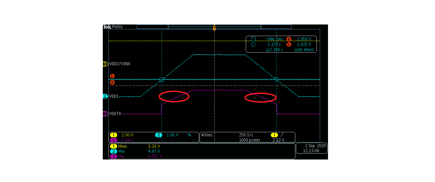Click the VDD1 waveform label
Image resolution: width=435 pixels, height=182 pixels.
(114, 96)
